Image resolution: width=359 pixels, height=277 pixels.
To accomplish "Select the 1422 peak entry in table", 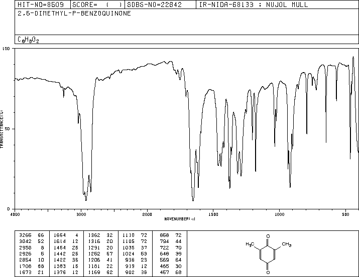I will tap(66, 260).
